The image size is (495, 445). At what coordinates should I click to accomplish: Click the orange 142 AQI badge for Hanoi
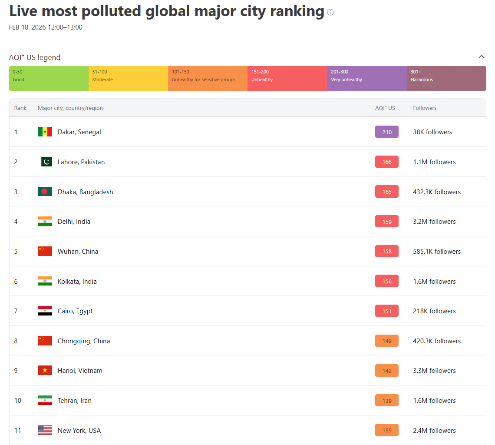pos(386,370)
